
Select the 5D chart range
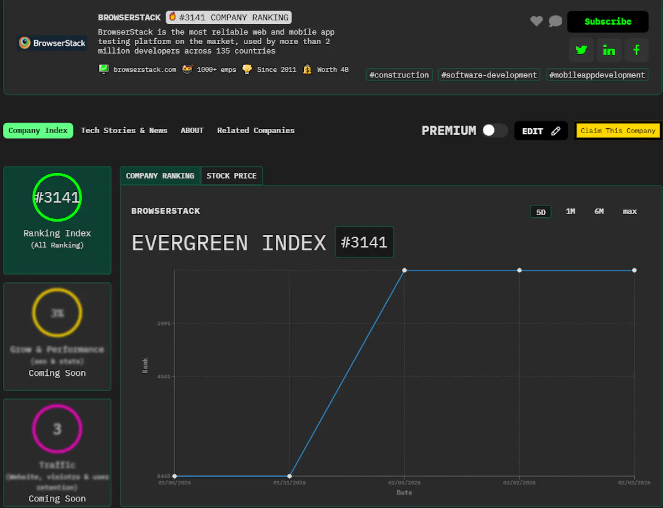pos(540,212)
